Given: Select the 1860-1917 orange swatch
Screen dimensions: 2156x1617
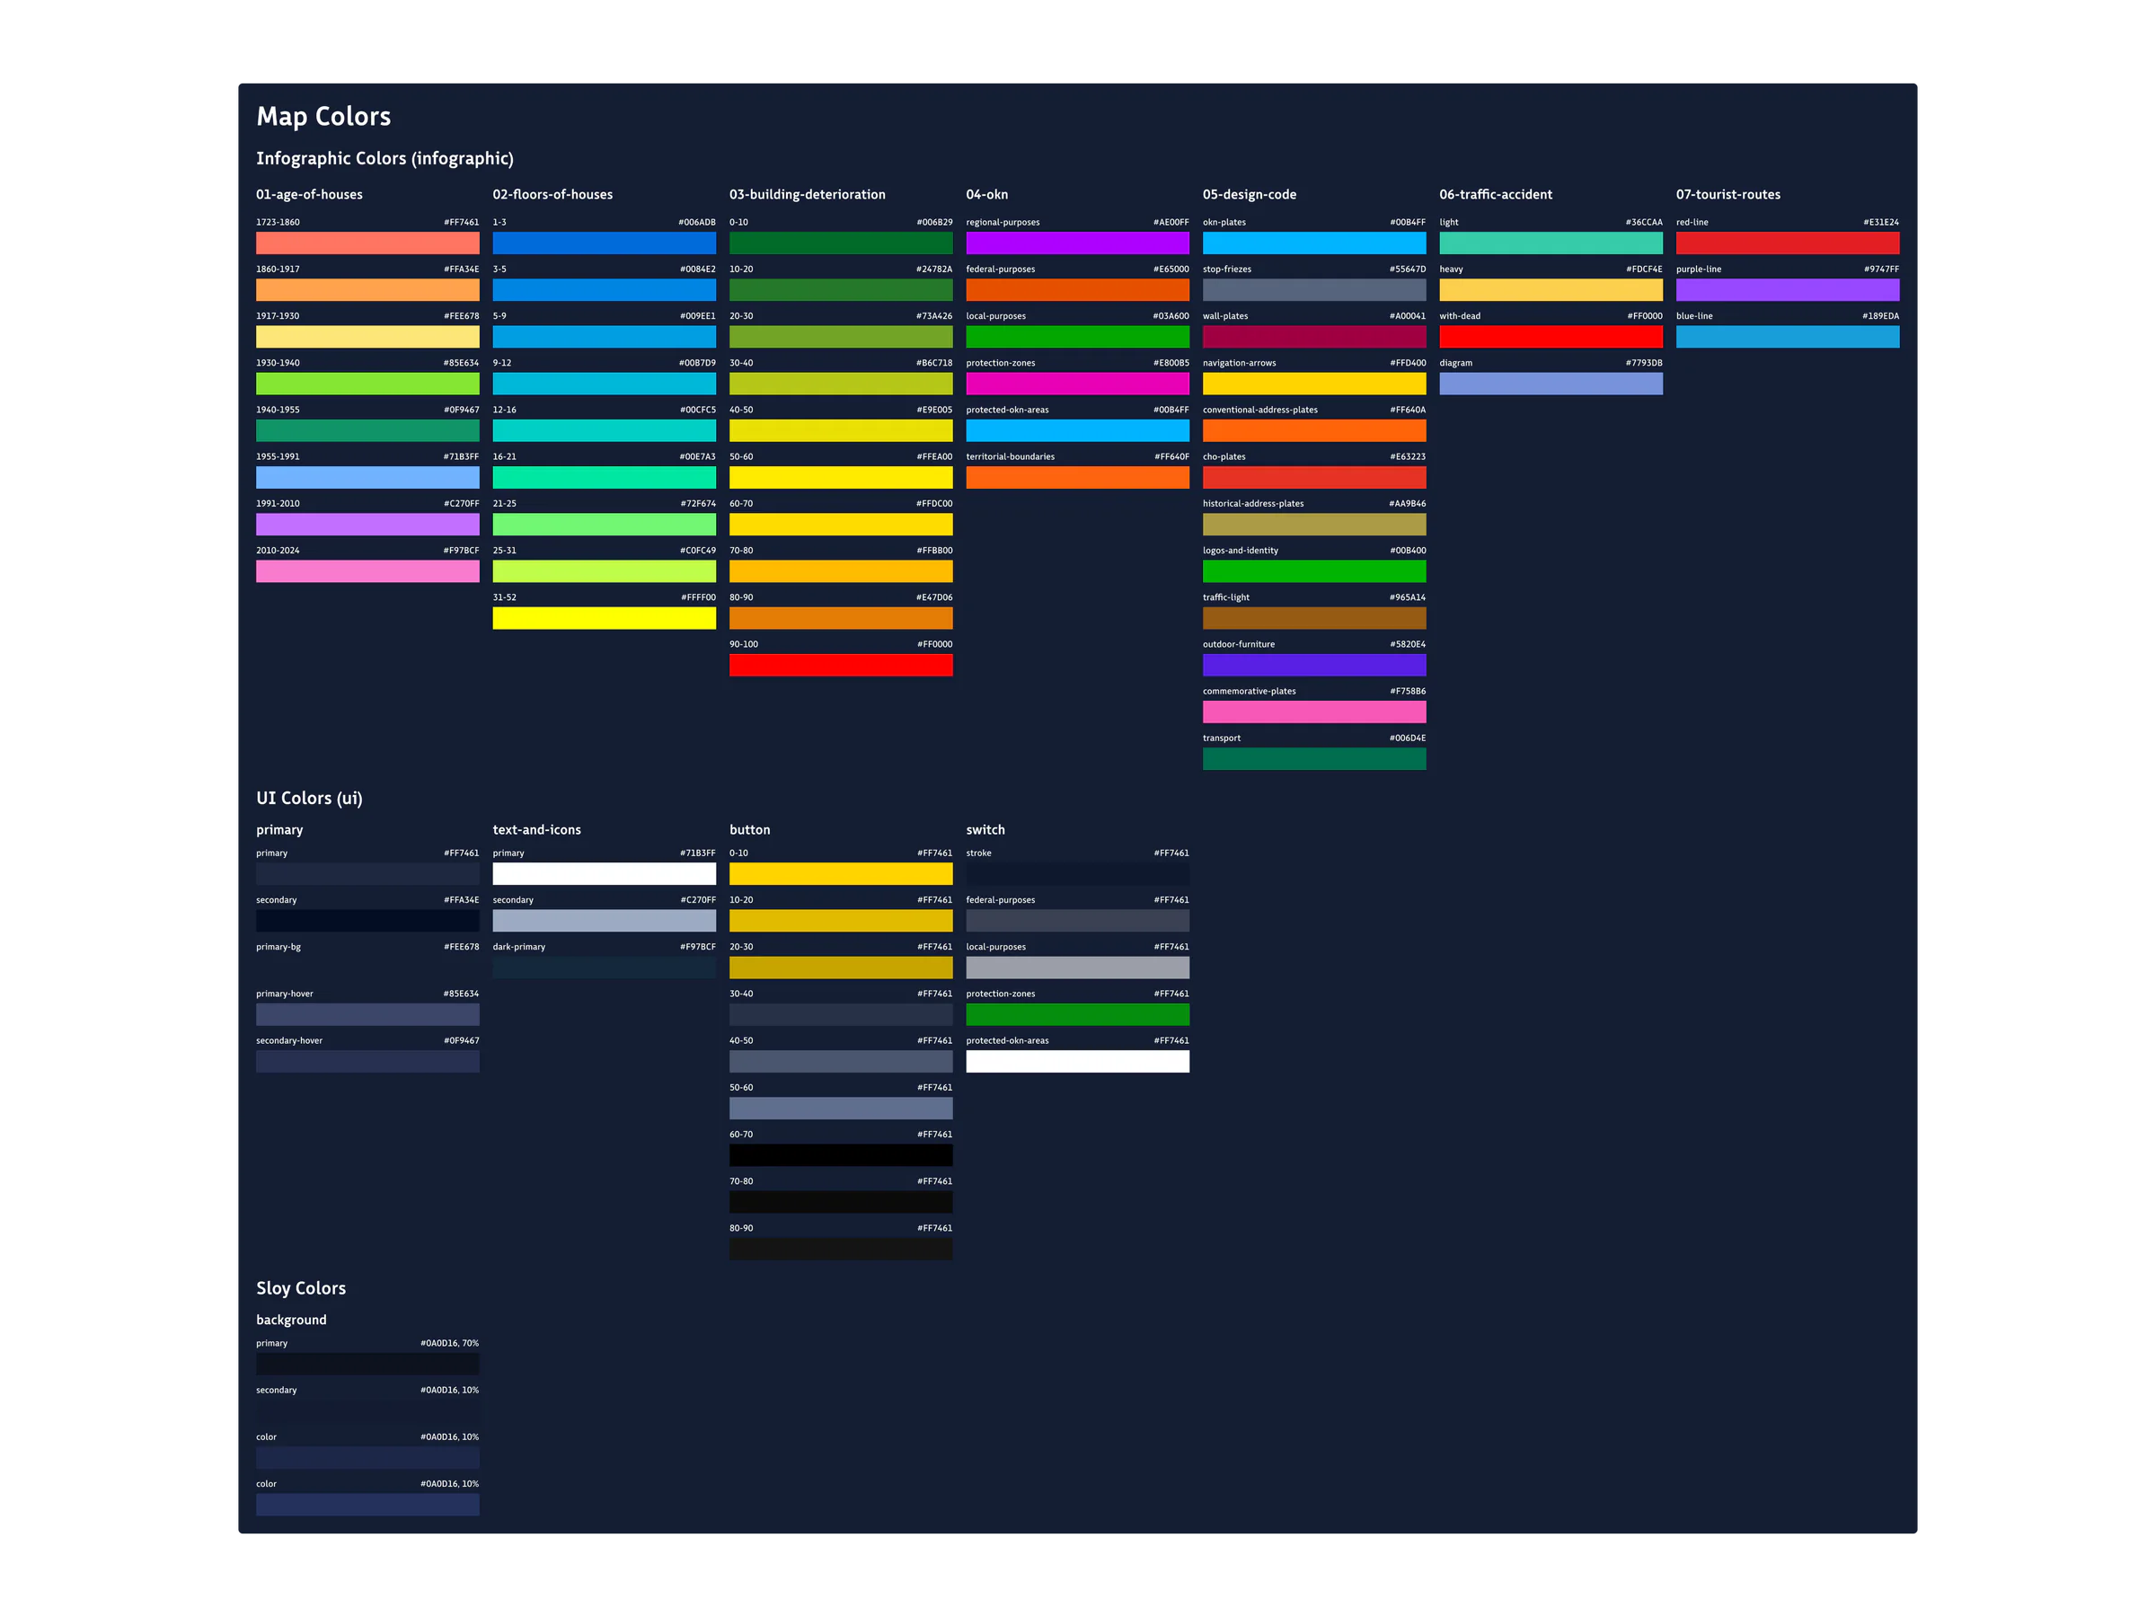Looking at the screenshot, I should (367, 289).
